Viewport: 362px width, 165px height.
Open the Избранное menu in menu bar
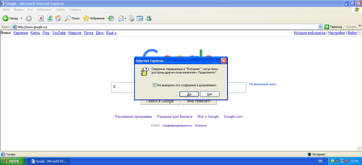pos(44,10)
